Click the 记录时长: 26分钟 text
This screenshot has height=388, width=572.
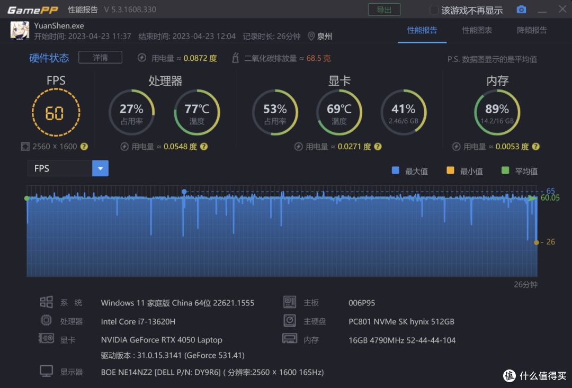click(271, 37)
